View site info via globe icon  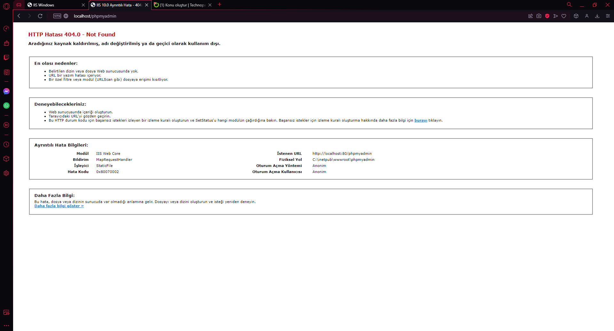pos(66,16)
